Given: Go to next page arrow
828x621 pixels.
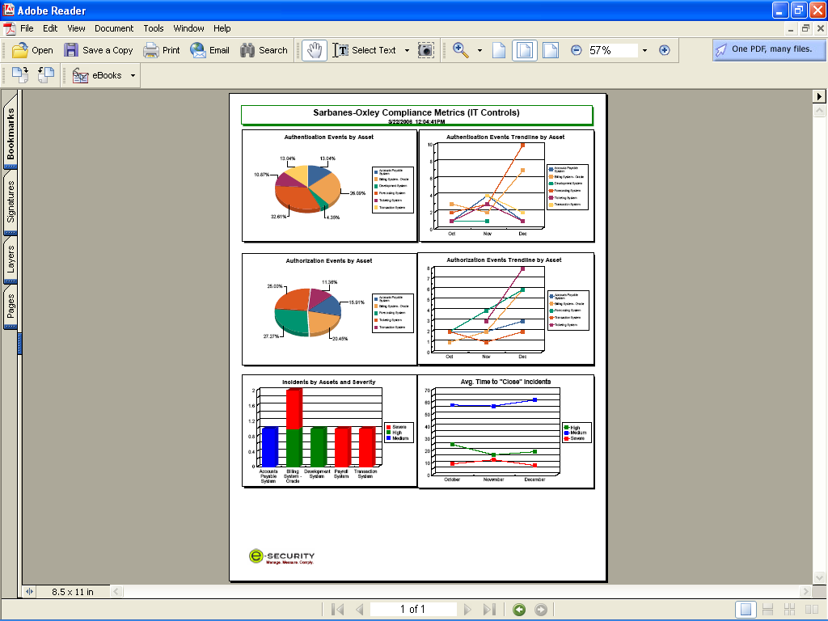Looking at the screenshot, I should [x=467, y=610].
